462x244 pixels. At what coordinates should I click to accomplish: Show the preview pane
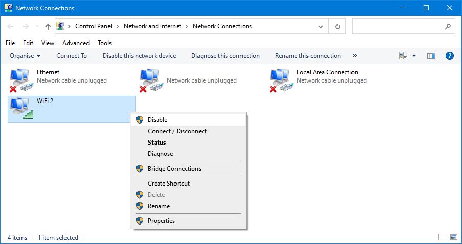point(431,56)
